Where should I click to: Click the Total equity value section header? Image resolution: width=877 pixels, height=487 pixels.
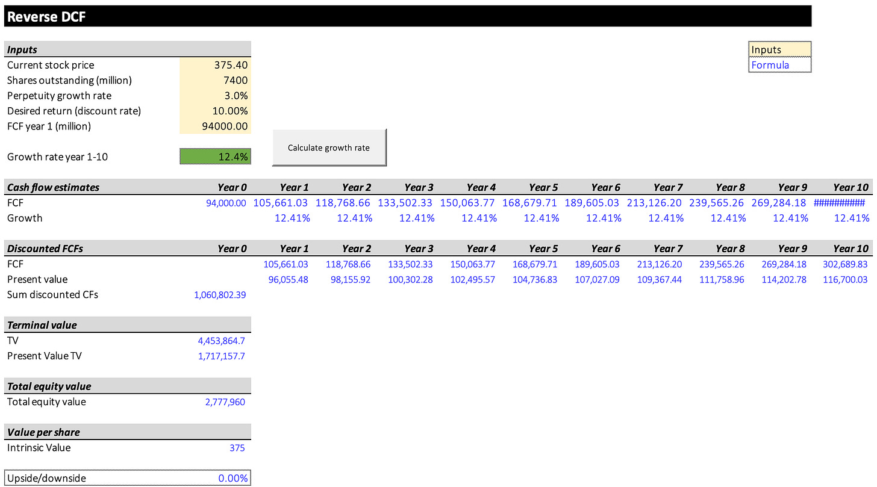coord(128,386)
